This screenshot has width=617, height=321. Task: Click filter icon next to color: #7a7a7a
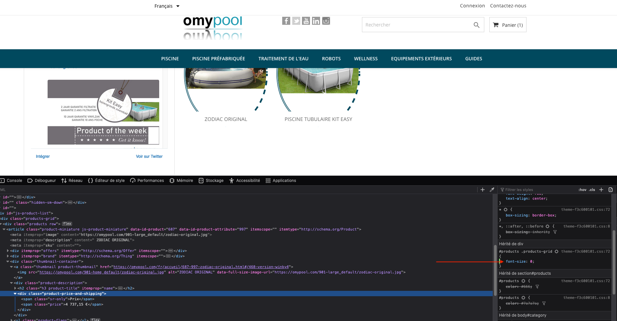tap(544, 303)
